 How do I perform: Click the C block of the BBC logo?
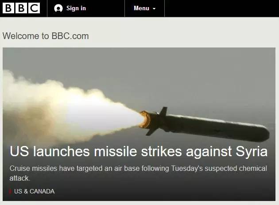(x=34, y=8)
